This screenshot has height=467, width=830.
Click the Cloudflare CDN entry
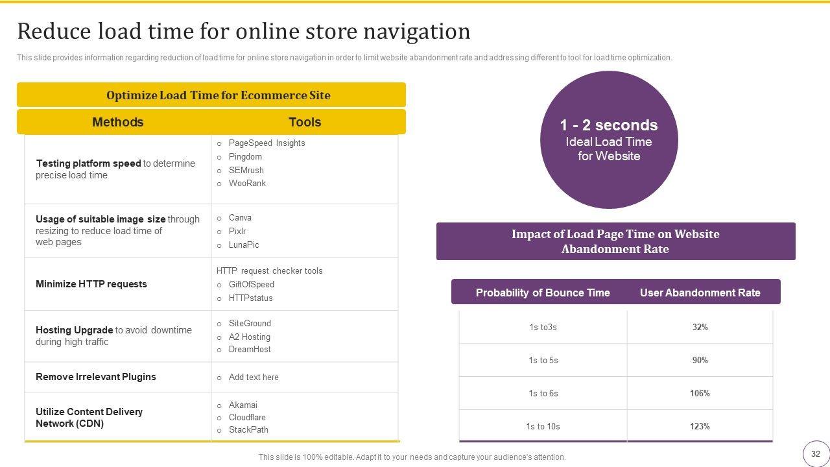pos(247,418)
